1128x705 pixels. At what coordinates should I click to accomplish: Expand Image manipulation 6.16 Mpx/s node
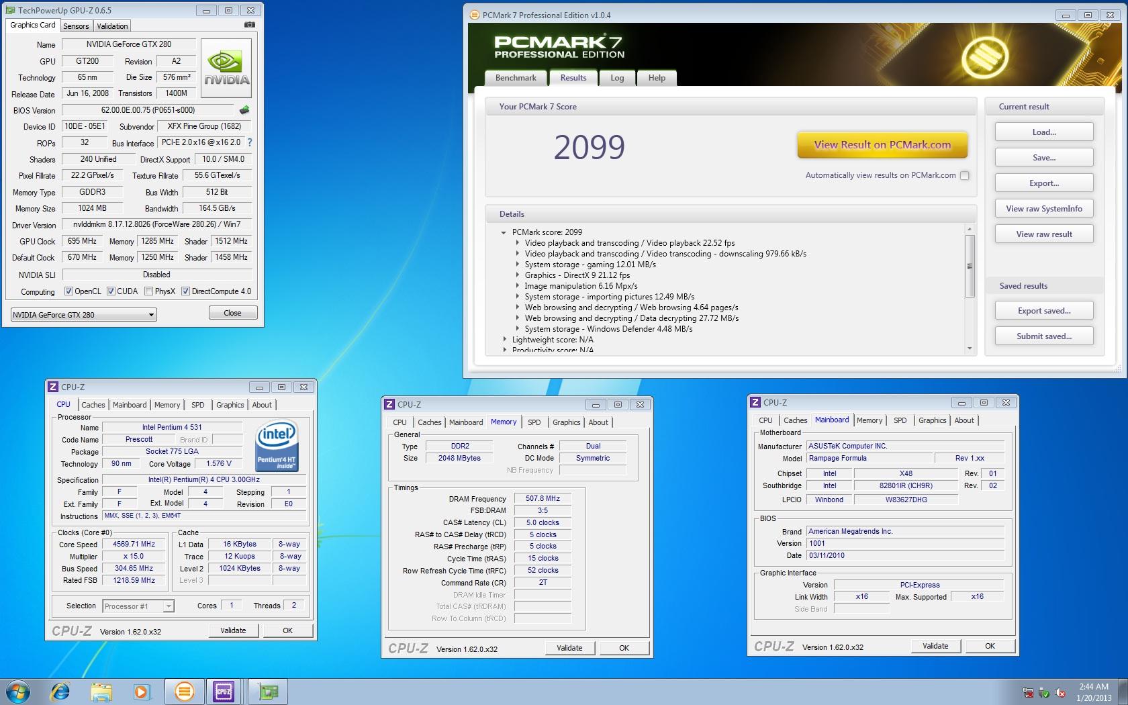pyautogui.click(x=517, y=286)
